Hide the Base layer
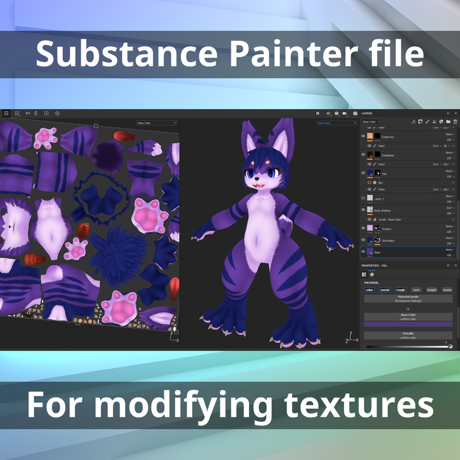Screen dimensions: 460x460 pyautogui.click(x=363, y=251)
